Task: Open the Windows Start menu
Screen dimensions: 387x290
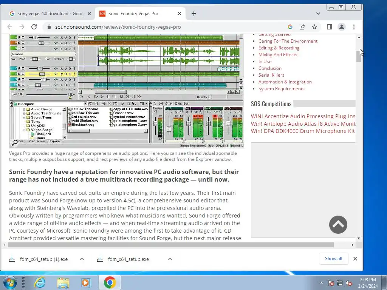Action: tap(9, 282)
